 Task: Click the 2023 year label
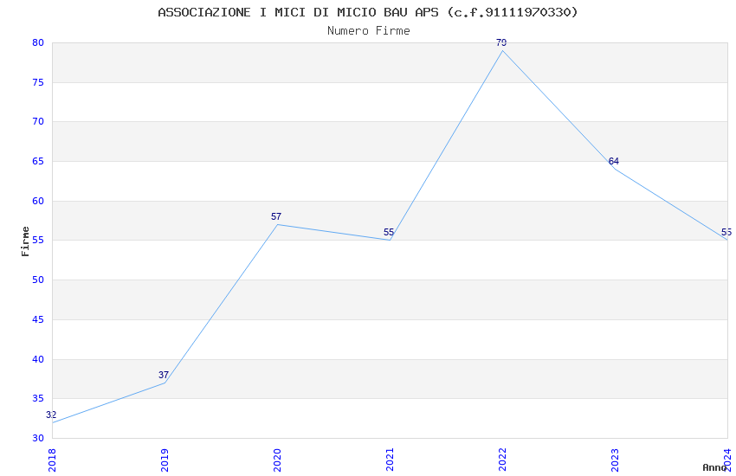tap(615, 460)
